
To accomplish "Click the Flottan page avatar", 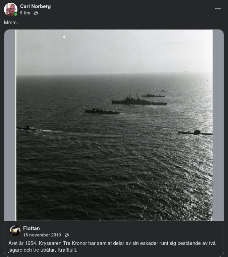I will 15,230.
